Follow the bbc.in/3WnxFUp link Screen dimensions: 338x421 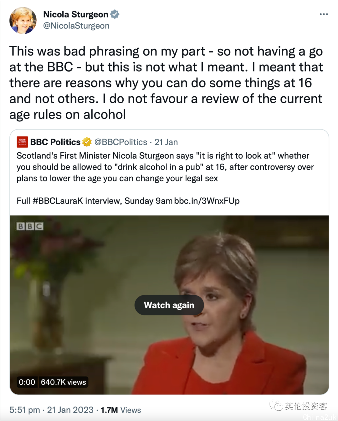click(x=207, y=201)
